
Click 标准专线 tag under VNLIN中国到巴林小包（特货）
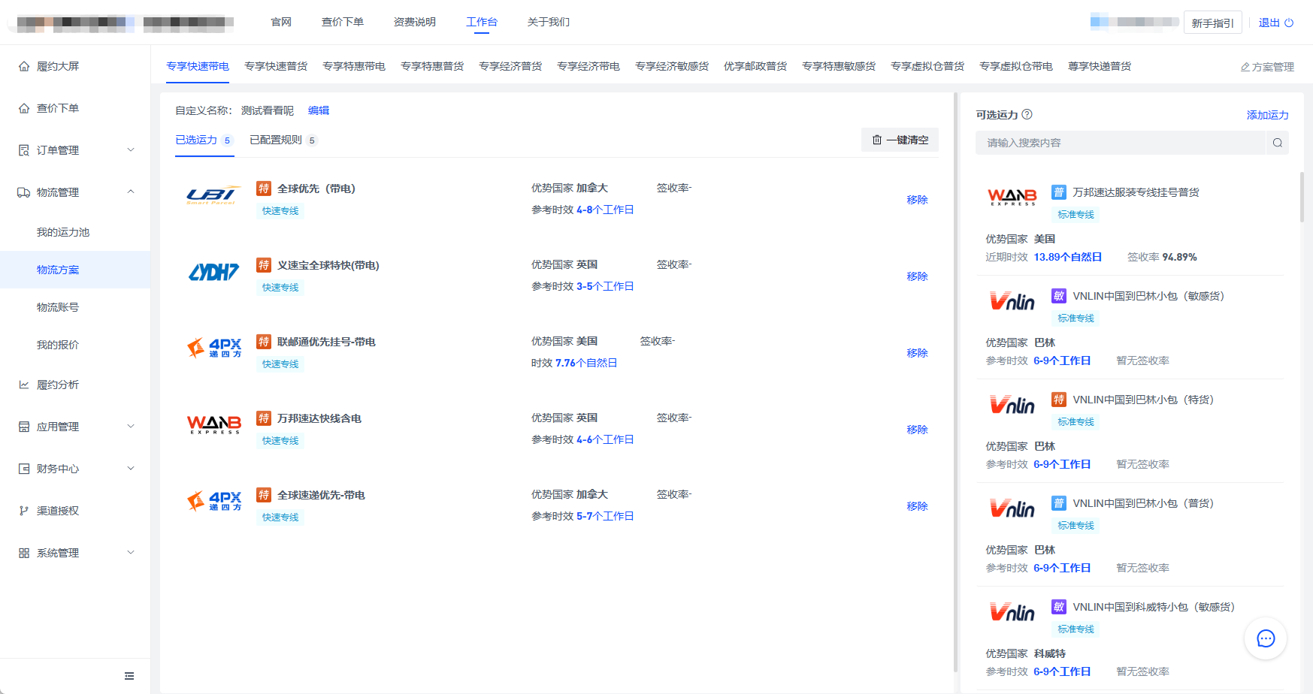pyautogui.click(x=1076, y=422)
